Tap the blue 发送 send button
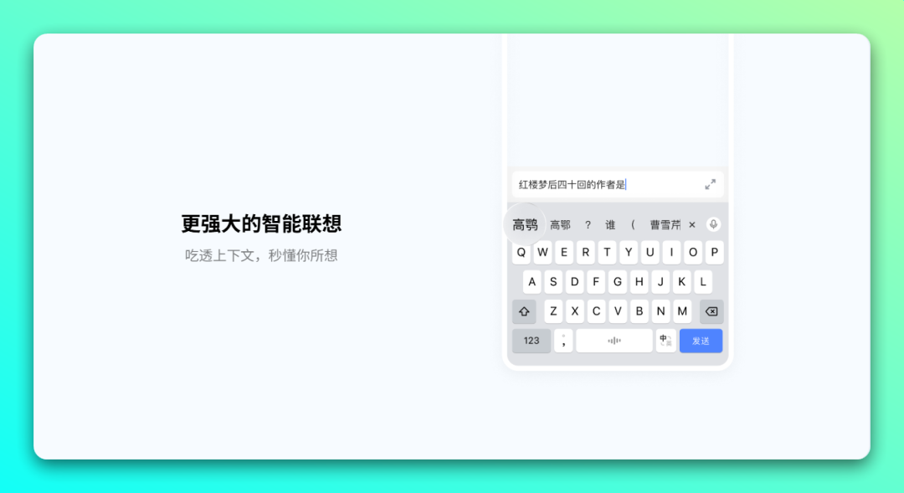 point(701,340)
